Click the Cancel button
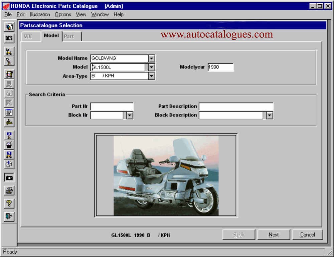Image resolution: width=334 pixels, height=257 pixels. tap(307, 235)
